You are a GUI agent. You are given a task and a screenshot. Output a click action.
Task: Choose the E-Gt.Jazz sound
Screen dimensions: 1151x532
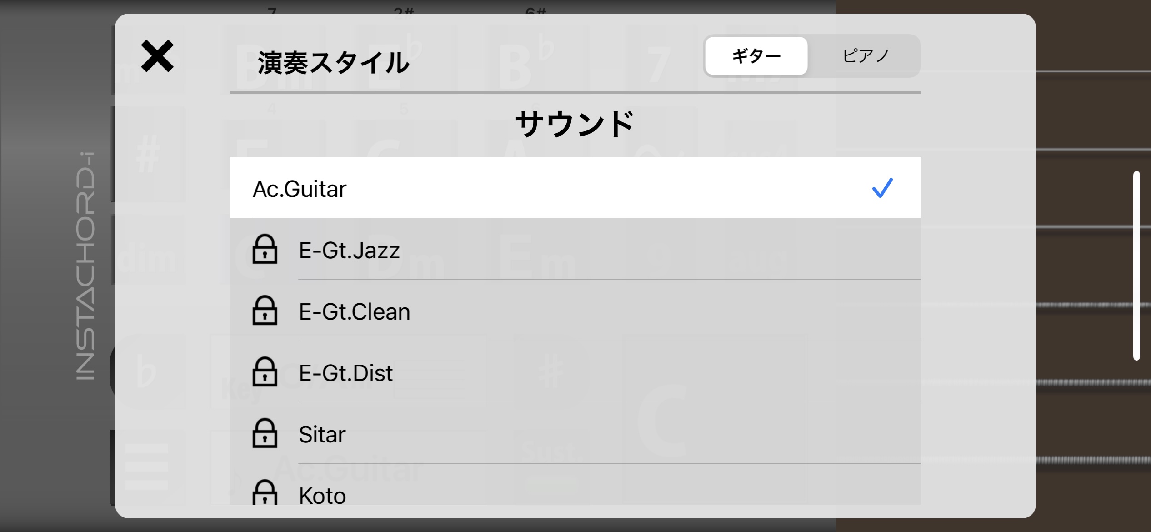(575, 249)
